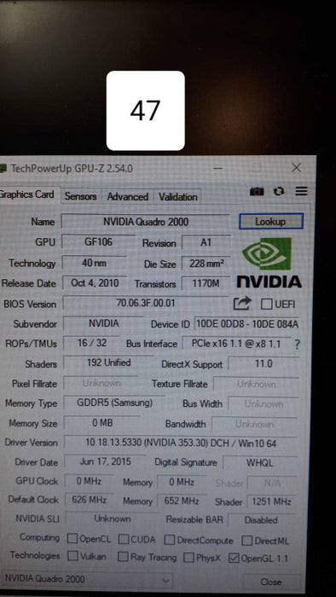Toggle the CUDA checkbox
The width and height of the screenshot is (336, 597).
click(x=124, y=539)
